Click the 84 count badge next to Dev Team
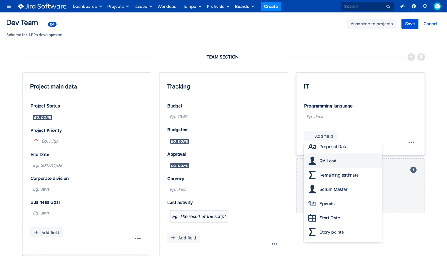The width and height of the screenshot is (447, 256). (52, 24)
